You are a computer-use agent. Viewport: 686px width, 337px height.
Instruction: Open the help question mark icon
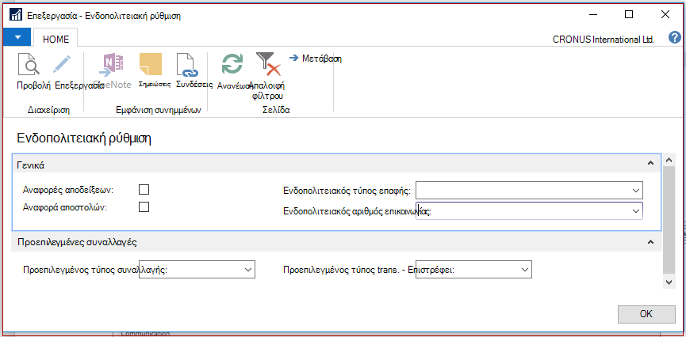[675, 38]
